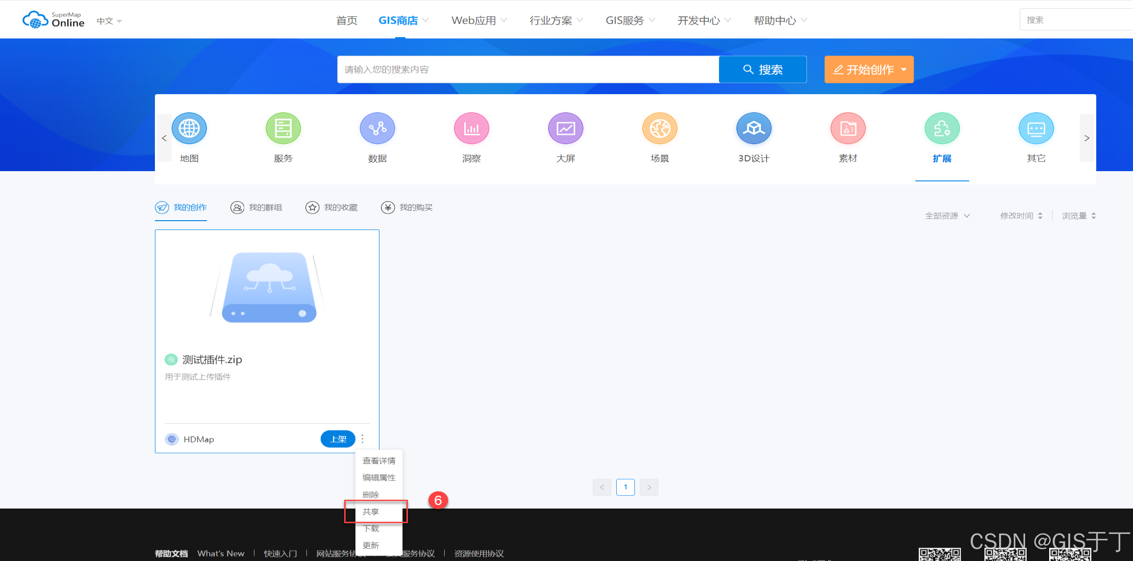Switch to 我的创作 tab

click(x=181, y=207)
